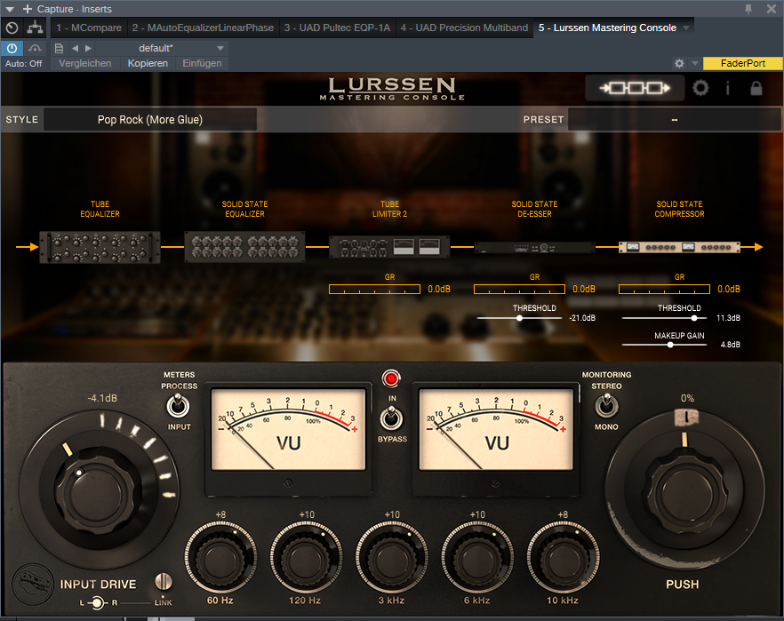Click the sidechain routing icon
The width and height of the screenshot is (784, 621).
click(35, 28)
